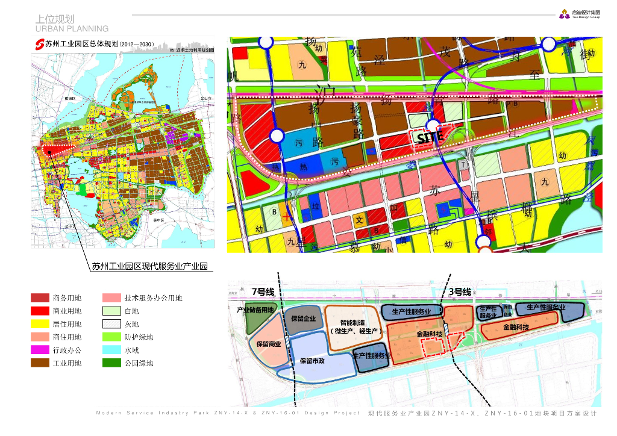Click the 7号线 metro line label
This screenshot has height=436, width=617.
tap(263, 291)
